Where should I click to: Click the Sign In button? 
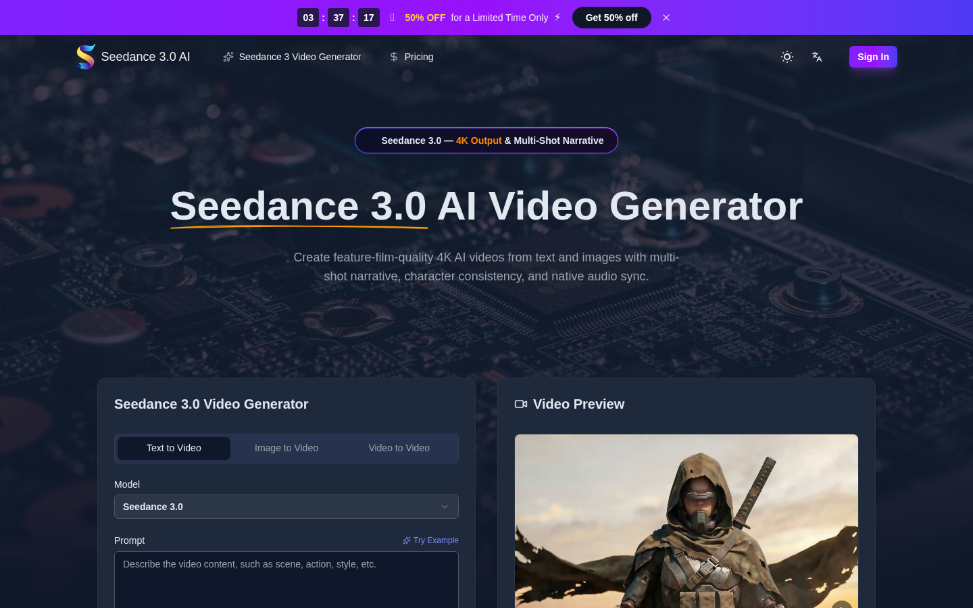coord(873,57)
